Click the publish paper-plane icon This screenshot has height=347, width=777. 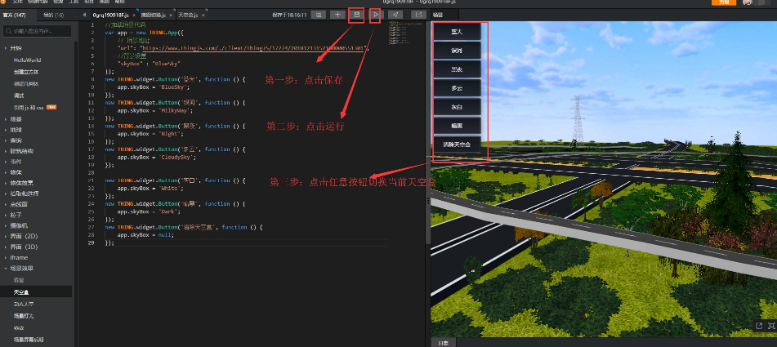(395, 15)
